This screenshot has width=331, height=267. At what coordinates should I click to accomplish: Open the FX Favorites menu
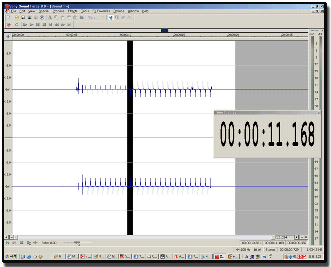101,11
